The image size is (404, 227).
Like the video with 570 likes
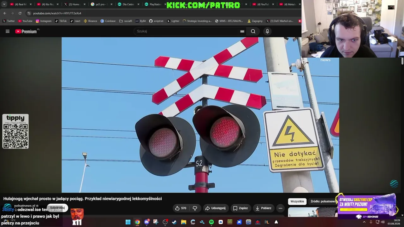click(x=181, y=208)
